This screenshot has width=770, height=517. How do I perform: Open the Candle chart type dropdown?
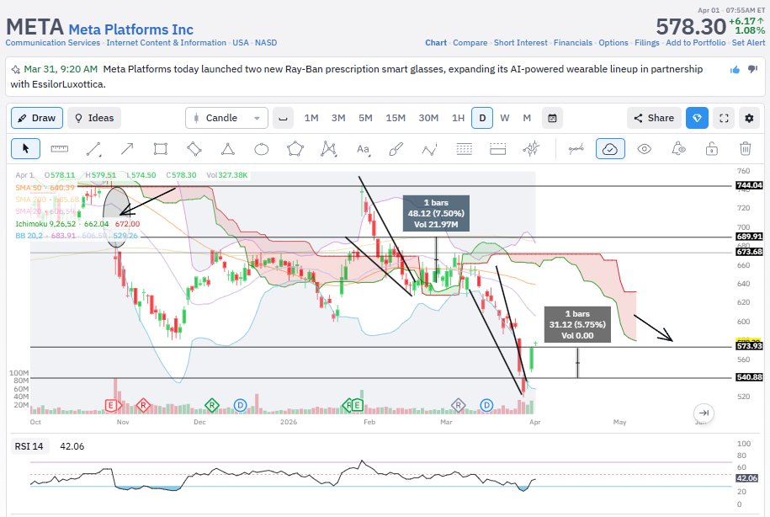click(227, 118)
